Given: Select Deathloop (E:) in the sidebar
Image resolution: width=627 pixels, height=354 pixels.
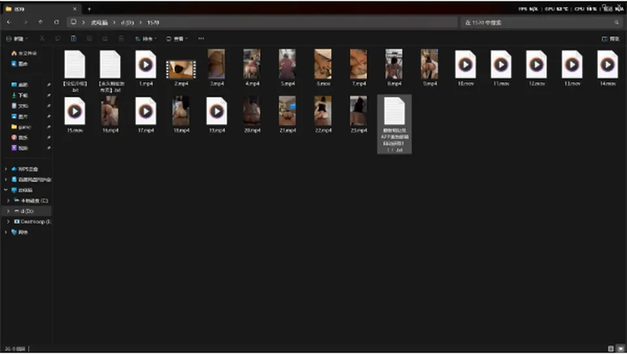Looking at the screenshot, I should (x=33, y=221).
